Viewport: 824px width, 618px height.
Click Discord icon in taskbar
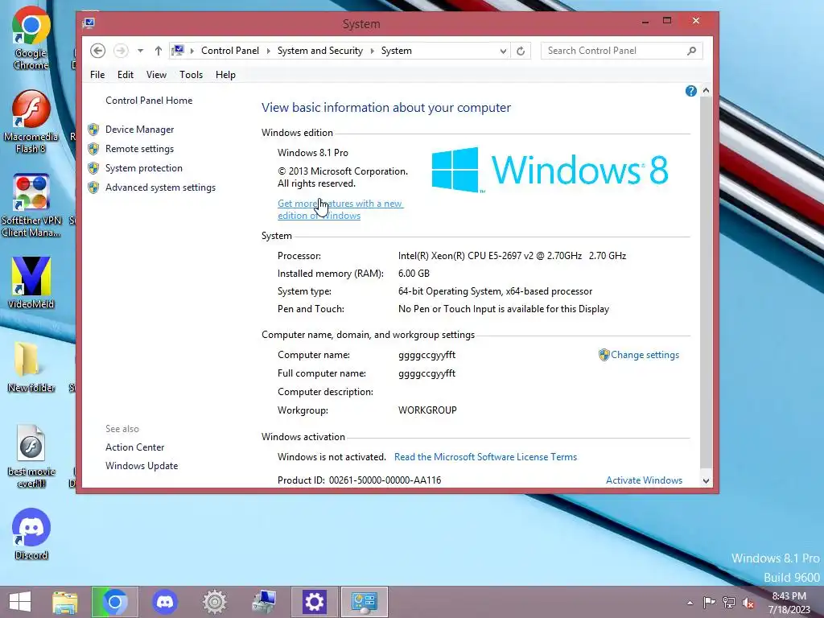click(164, 602)
